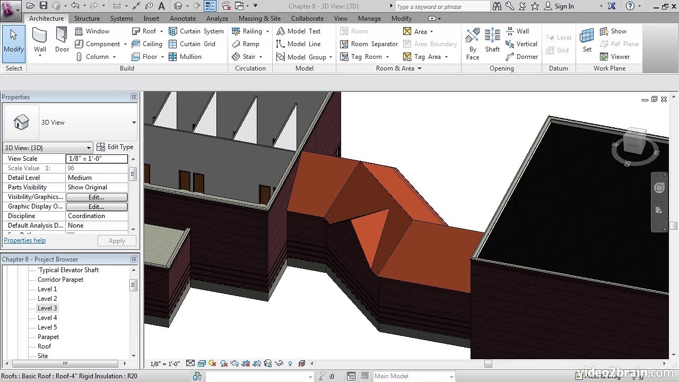
Task: Toggle Sun Path off icon in view bar
Action: click(x=212, y=363)
